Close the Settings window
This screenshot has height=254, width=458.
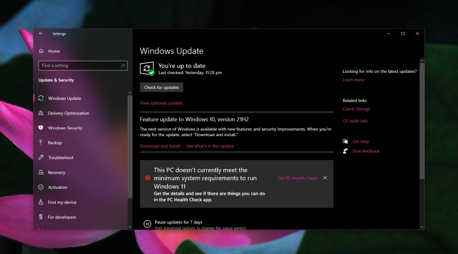click(418, 34)
